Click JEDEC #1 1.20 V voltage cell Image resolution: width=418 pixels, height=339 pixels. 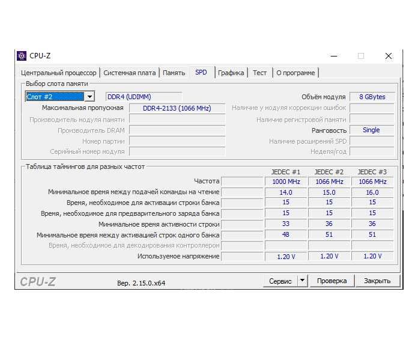(x=286, y=257)
